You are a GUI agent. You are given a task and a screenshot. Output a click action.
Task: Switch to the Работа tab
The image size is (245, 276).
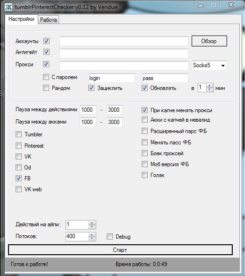tap(49, 20)
